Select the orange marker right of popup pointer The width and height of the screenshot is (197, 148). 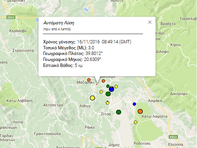103,81
